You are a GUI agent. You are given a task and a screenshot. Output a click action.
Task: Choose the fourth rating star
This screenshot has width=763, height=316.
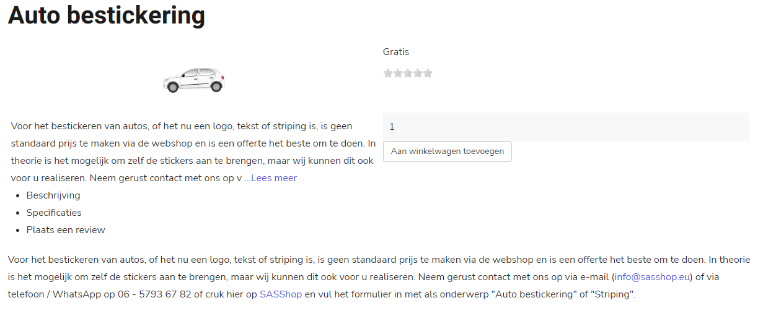click(x=418, y=74)
